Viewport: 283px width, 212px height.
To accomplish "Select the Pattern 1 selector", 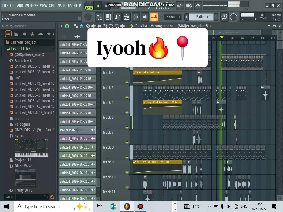I will [x=201, y=17].
